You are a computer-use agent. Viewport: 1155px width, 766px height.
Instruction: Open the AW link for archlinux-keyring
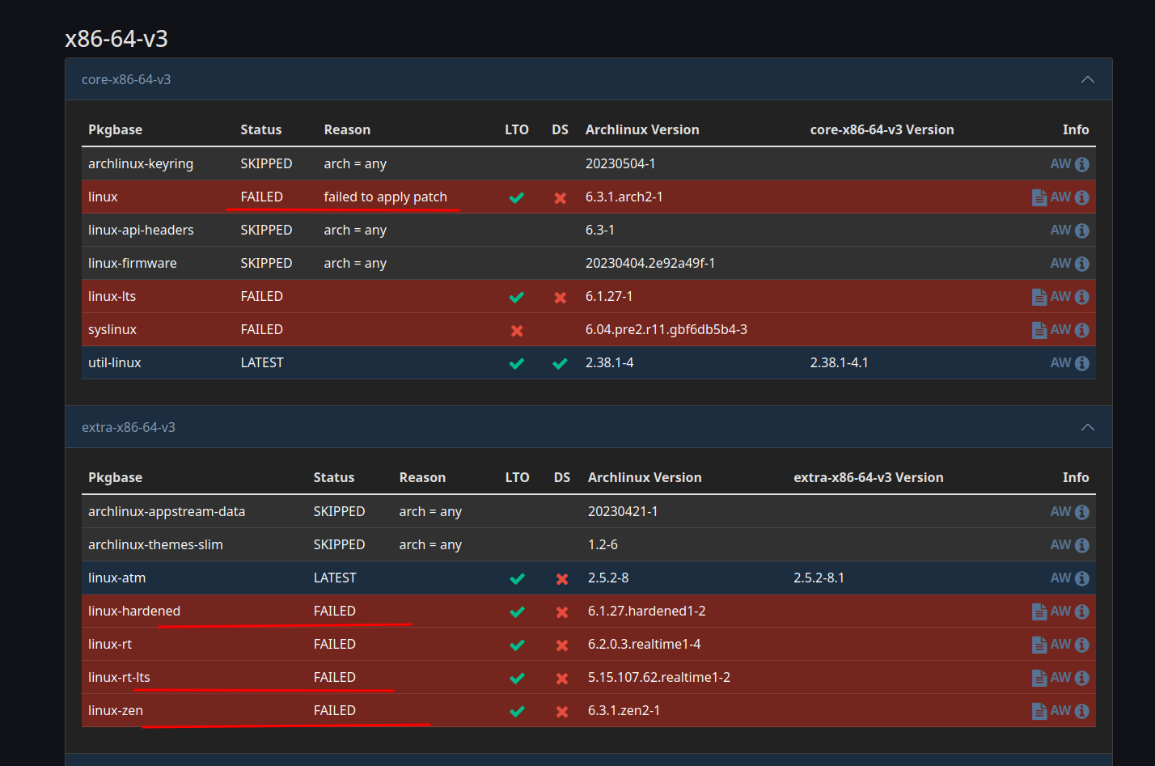[1060, 163]
